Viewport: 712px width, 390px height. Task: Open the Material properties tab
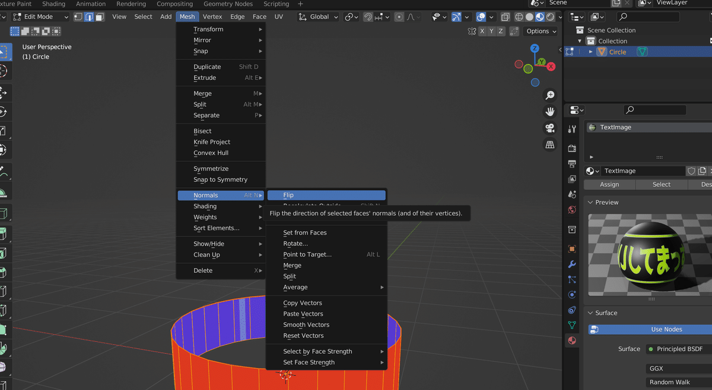572,341
